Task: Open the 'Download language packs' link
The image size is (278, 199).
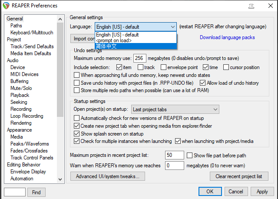Action: pyautogui.click(x=227, y=37)
